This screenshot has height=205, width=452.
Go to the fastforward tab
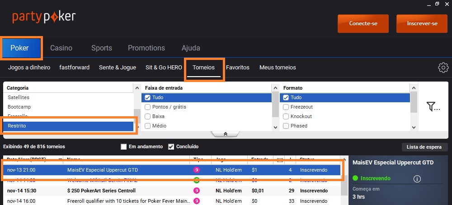click(x=75, y=68)
